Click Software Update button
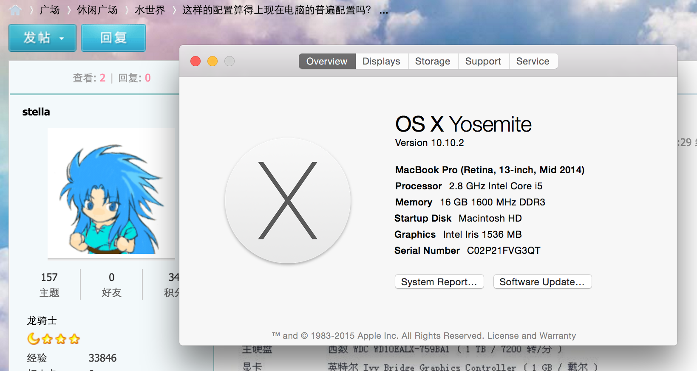This screenshot has height=371, width=697. 542,282
